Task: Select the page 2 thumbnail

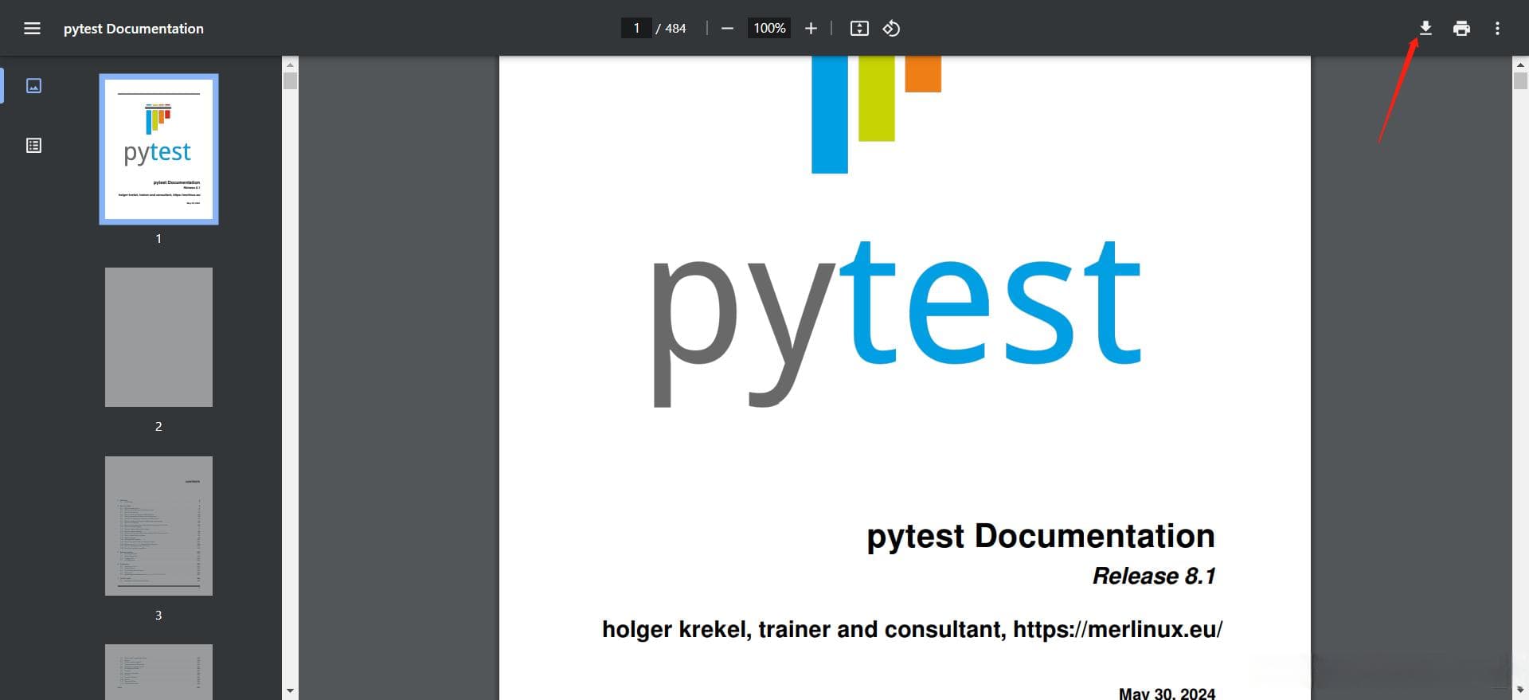Action: pyautogui.click(x=158, y=337)
